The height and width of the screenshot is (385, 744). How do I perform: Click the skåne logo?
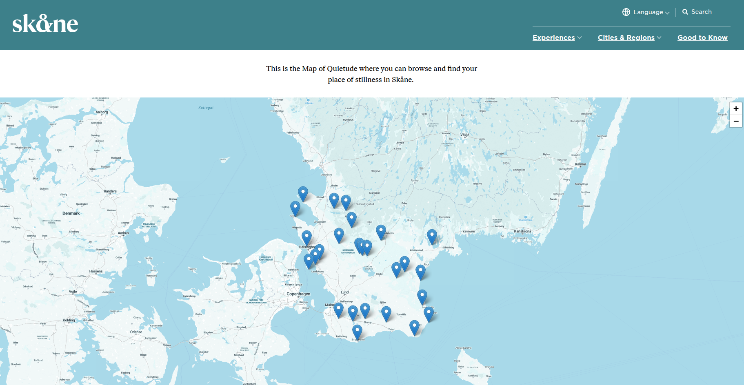pyautogui.click(x=45, y=23)
